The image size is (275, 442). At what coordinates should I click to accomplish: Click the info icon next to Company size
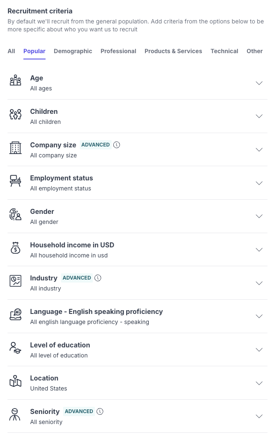click(x=117, y=145)
